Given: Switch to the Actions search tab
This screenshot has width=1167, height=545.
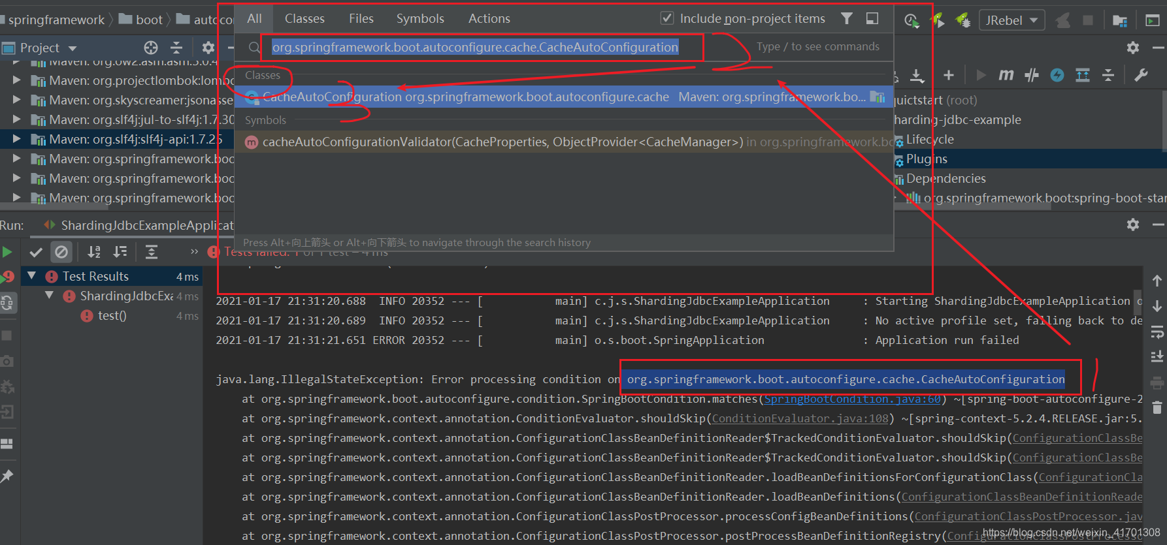Looking at the screenshot, I should point(489,19).
